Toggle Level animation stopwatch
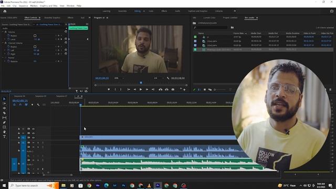Image resolution: width=336 pixels, height=189 pixels. point(8,39)
